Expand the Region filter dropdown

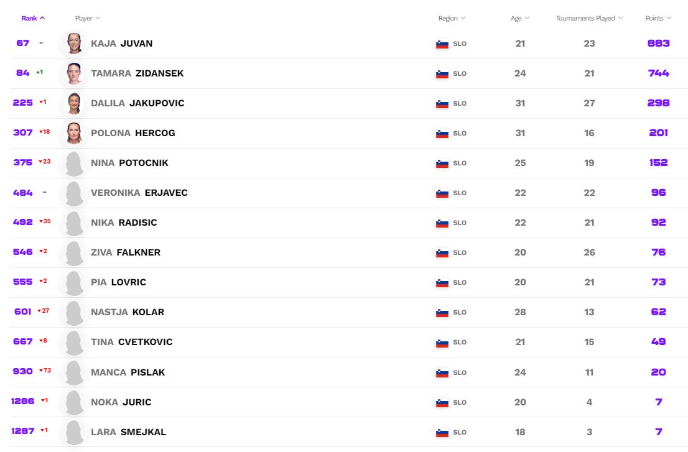[452, 19]
